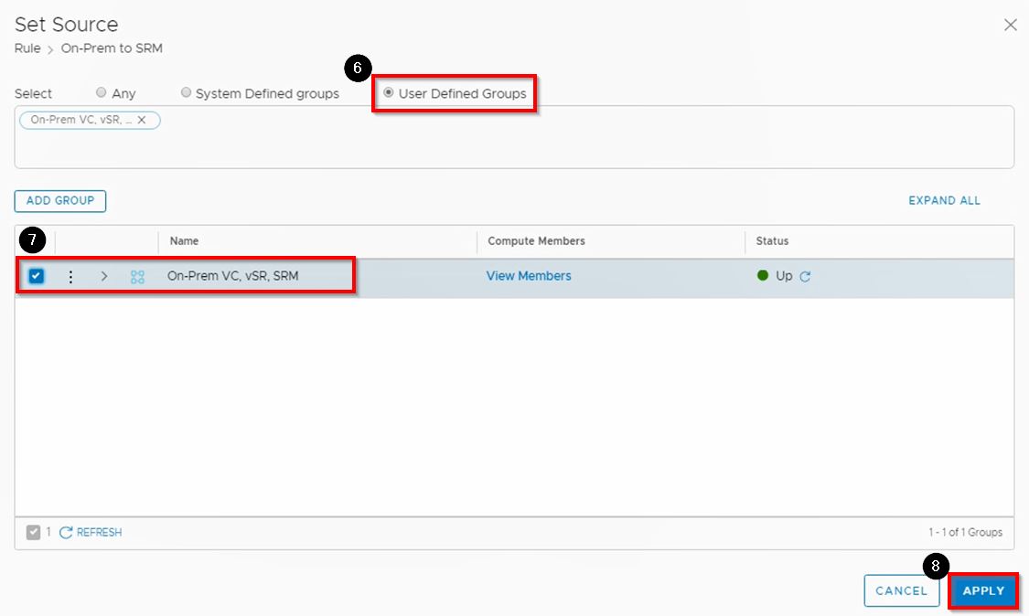Refresh the Up status icon
The image size is (1029, 616).
click(x=805, y=276)
